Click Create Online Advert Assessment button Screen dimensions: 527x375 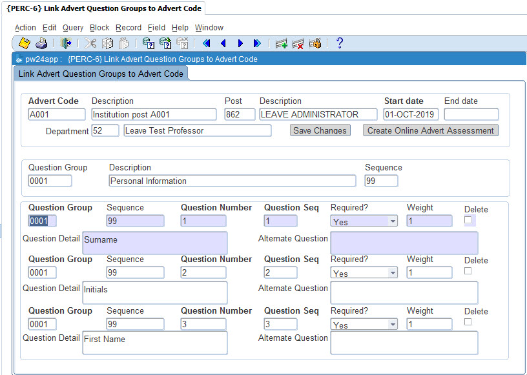coord(431,130)
